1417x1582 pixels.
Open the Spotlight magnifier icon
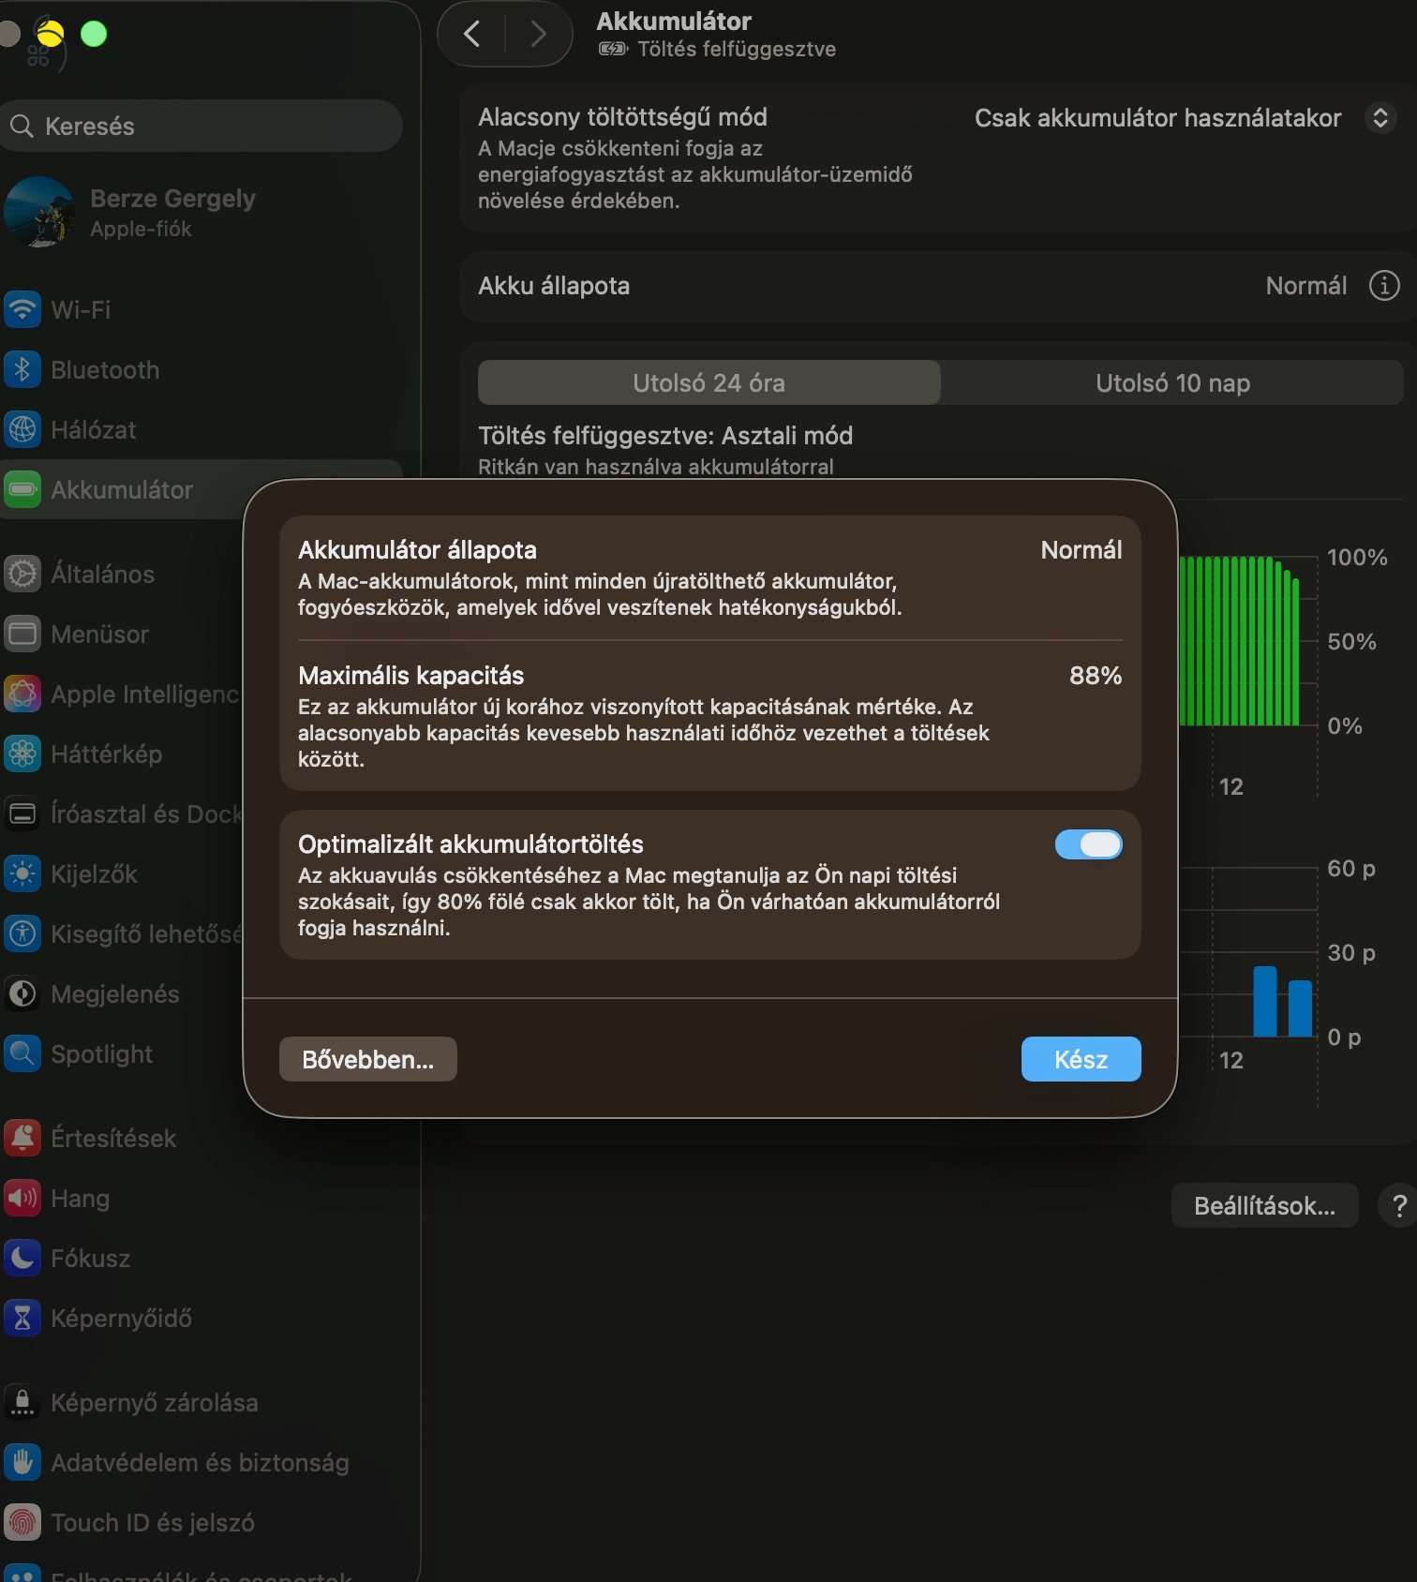[22, 1053]
